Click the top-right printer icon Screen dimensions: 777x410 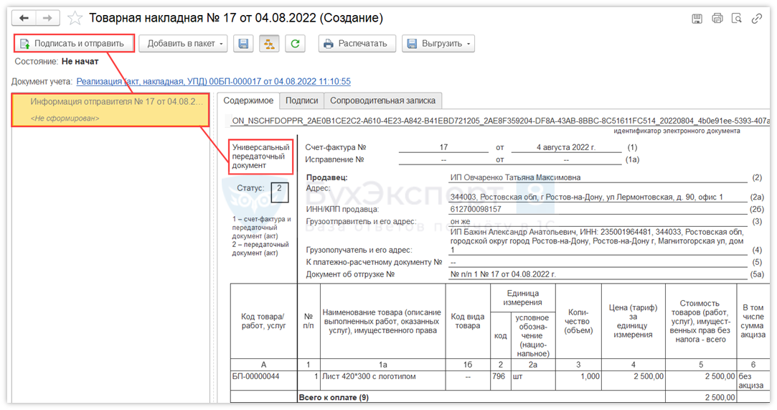coord(717,19)
